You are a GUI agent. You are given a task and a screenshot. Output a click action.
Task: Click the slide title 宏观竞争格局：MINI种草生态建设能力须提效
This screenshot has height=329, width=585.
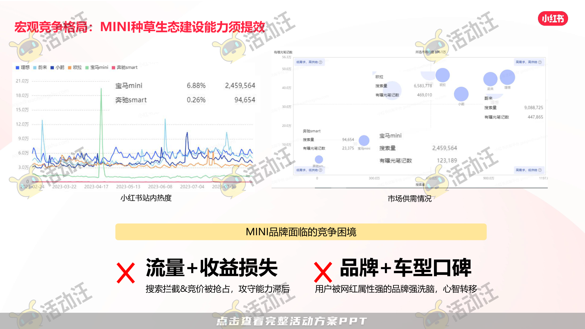[139, 27]
